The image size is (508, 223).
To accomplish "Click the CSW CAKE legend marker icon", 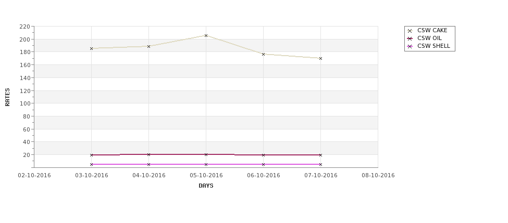I will 410,31.
